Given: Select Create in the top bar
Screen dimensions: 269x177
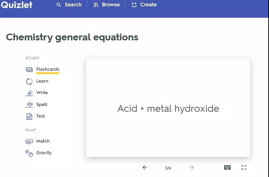Looking at the screenshot, I should click(148, 5).
